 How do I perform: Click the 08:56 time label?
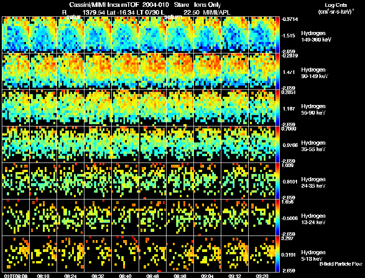point(180,276)
